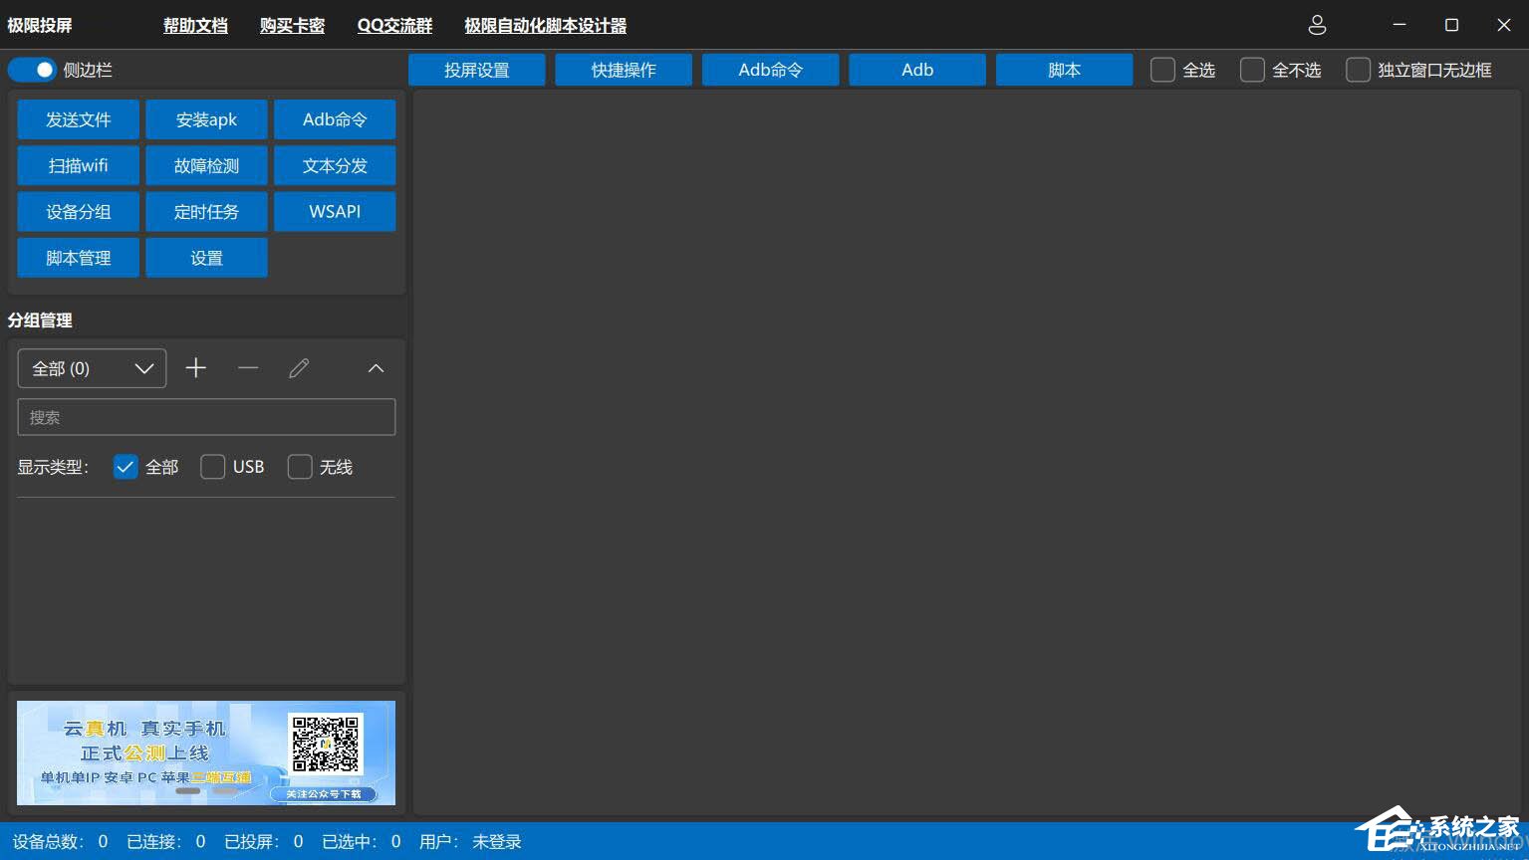The width and height of the screenshot is (1529, 860).
Task: Check the 无线 display type checkbox
Action: coord(300,467)
